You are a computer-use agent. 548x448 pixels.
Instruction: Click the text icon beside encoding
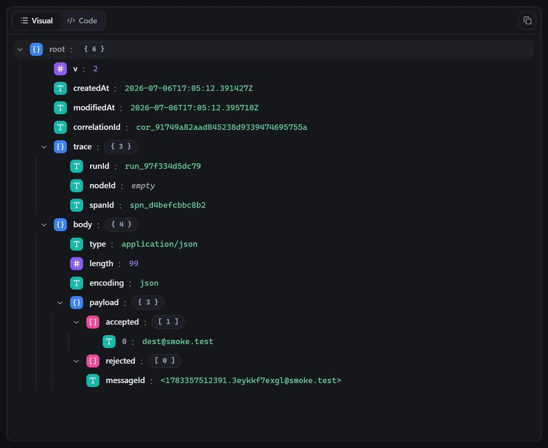[77, 283]
